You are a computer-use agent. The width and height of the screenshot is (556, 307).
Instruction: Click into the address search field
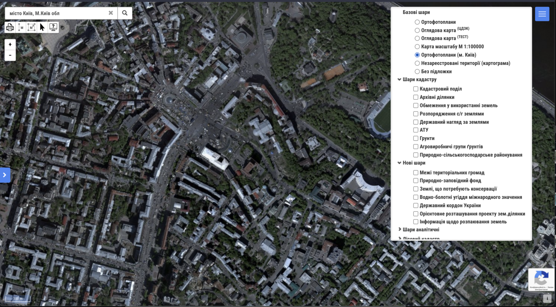point(56,13)
